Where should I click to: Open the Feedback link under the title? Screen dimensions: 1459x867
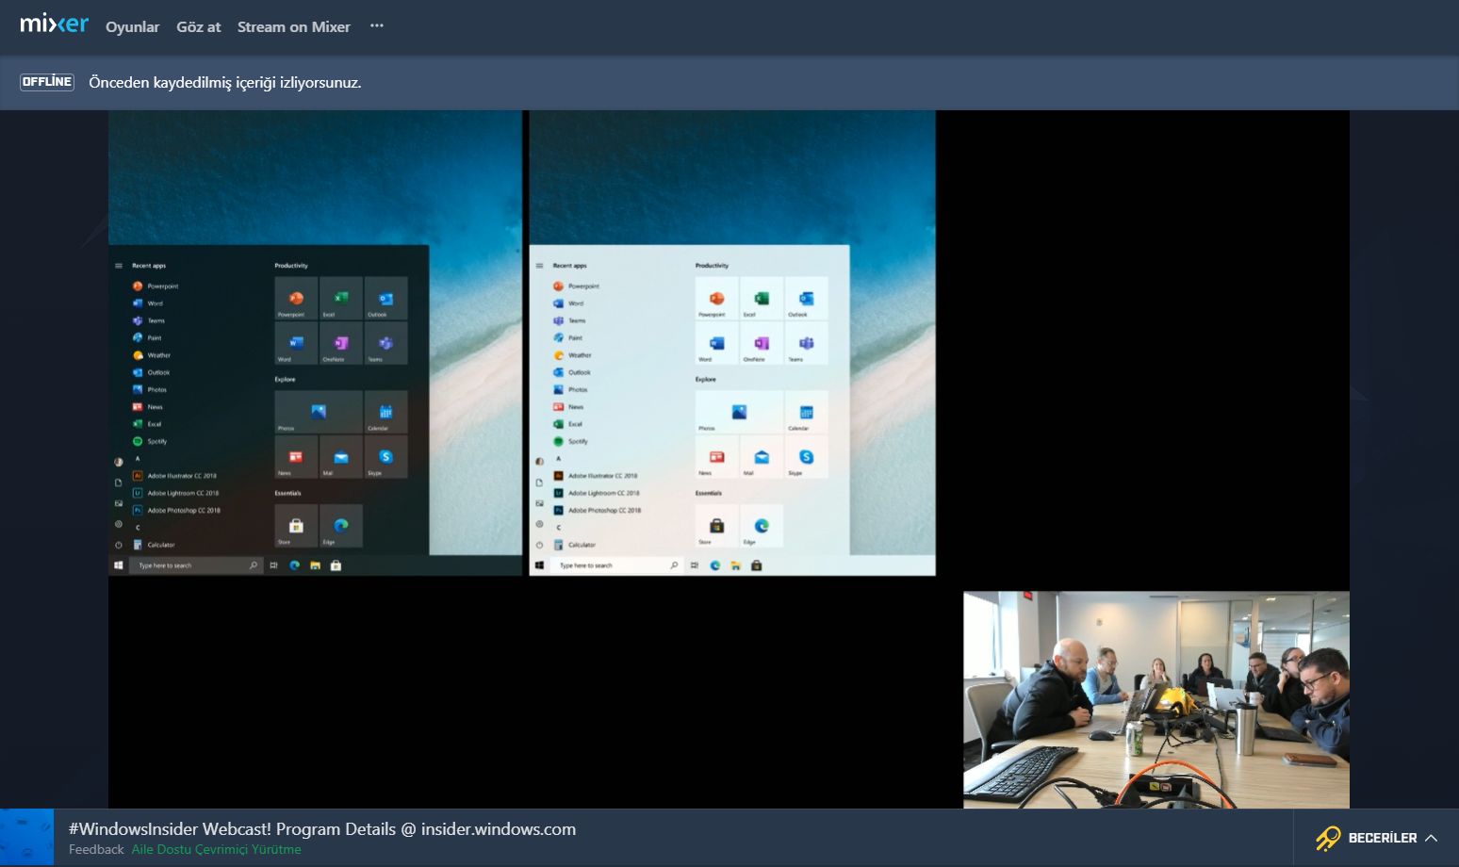click(x=96, y=850)
